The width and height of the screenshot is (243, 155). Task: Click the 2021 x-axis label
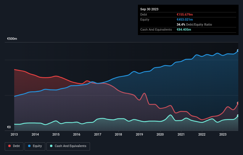(x=181, y=134)
